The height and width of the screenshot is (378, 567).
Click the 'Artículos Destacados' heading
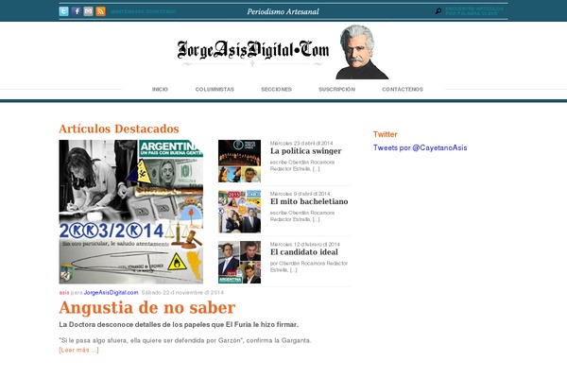pyautogui.click(x=119, y=129)
